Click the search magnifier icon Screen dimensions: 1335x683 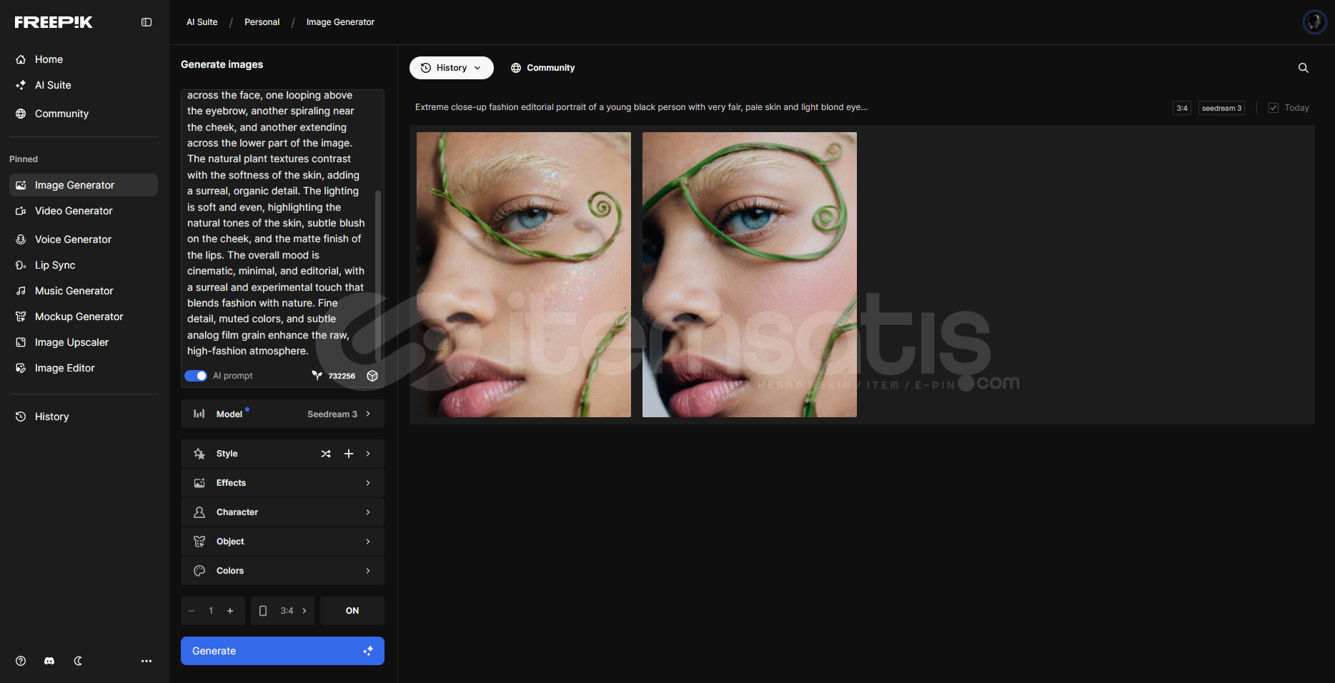(1303, 68)
